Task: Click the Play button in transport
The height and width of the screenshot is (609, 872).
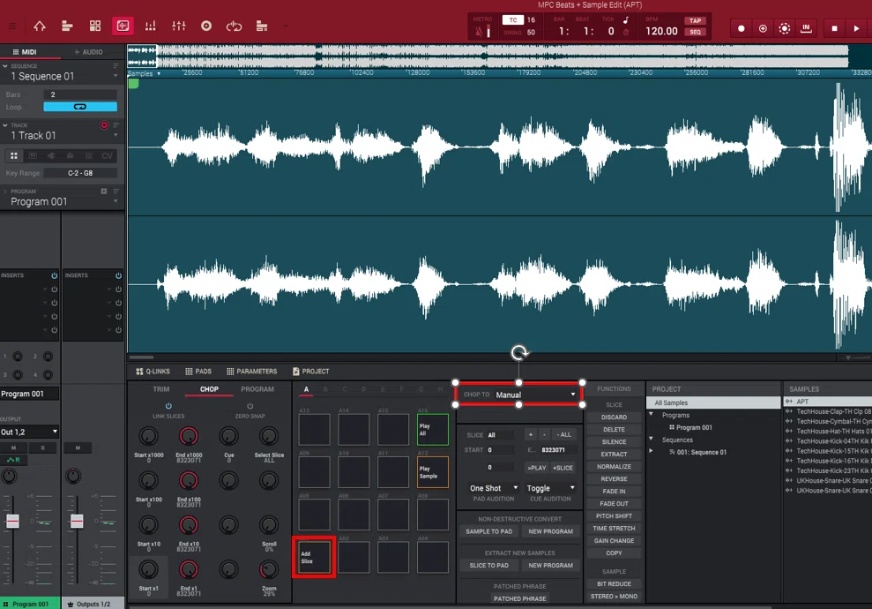Action: pyautogui.click(x=856, y=28)
